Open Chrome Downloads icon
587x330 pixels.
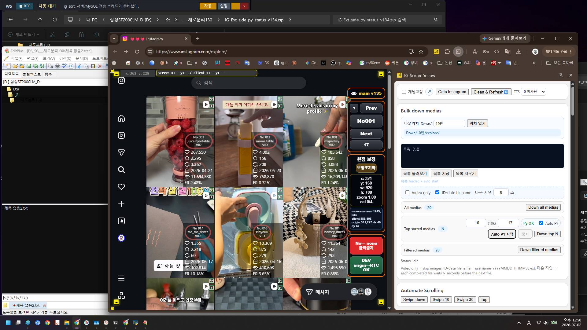(x=519, y=52)
